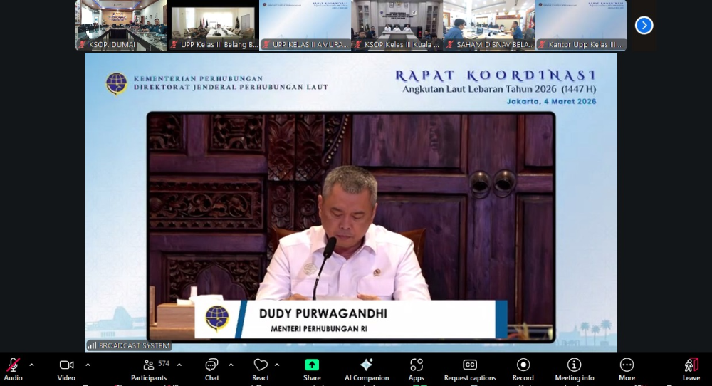Select KSOP Kelas III Kuala thumbnail

pyautogui.click(x=397, y=26)
